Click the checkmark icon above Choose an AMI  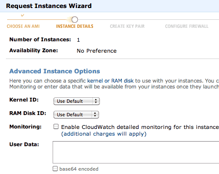tap(22, 15)
